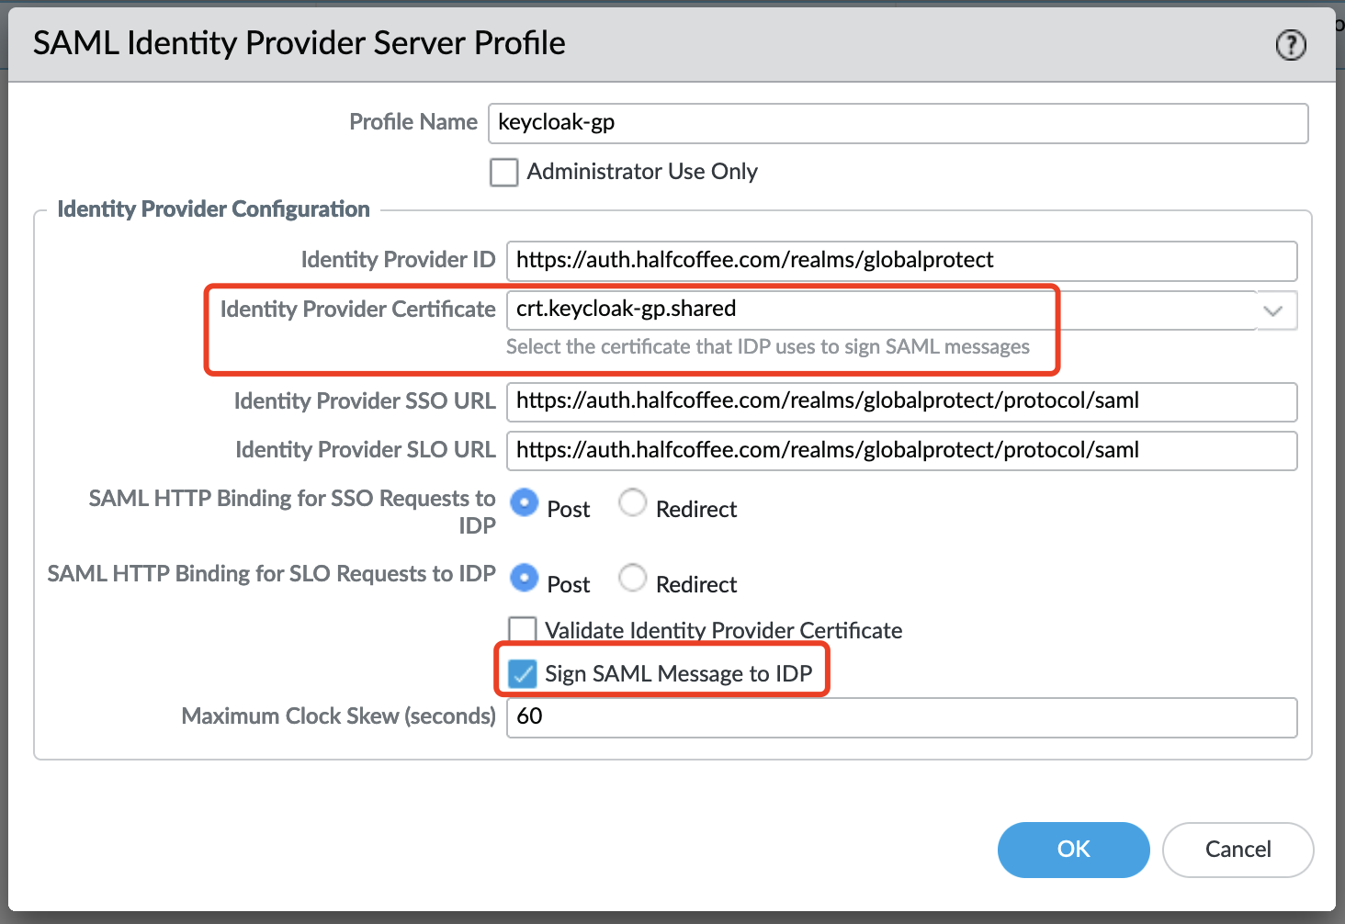Focus the Identity Provider SSO URL field
The height and width of the screenshot is (924, 1345).
[901, 401]
